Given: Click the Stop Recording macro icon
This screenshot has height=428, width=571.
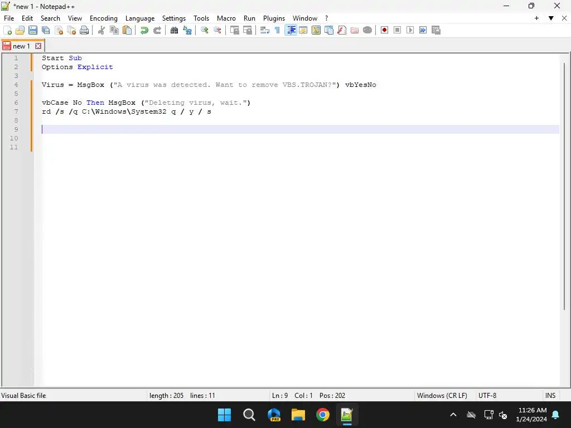Looking at the screenshot, I should click(x=397, y=30).
